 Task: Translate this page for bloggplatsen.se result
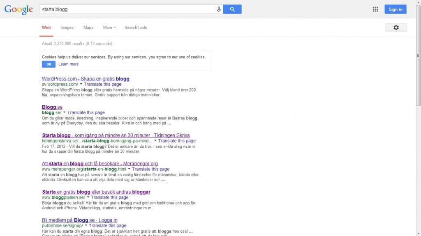tap(109, 197)
